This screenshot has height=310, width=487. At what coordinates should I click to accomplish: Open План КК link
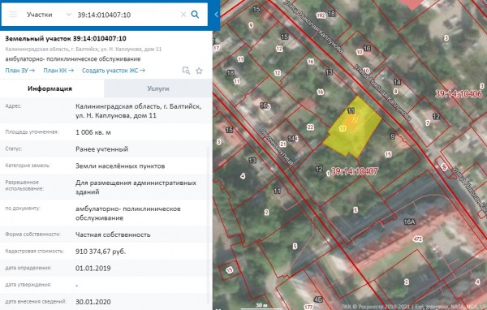(x=58, y=71)
